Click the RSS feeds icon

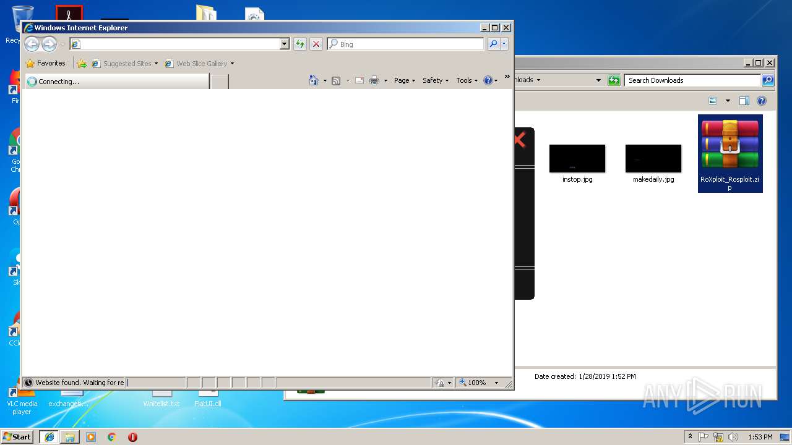point(336,80)
